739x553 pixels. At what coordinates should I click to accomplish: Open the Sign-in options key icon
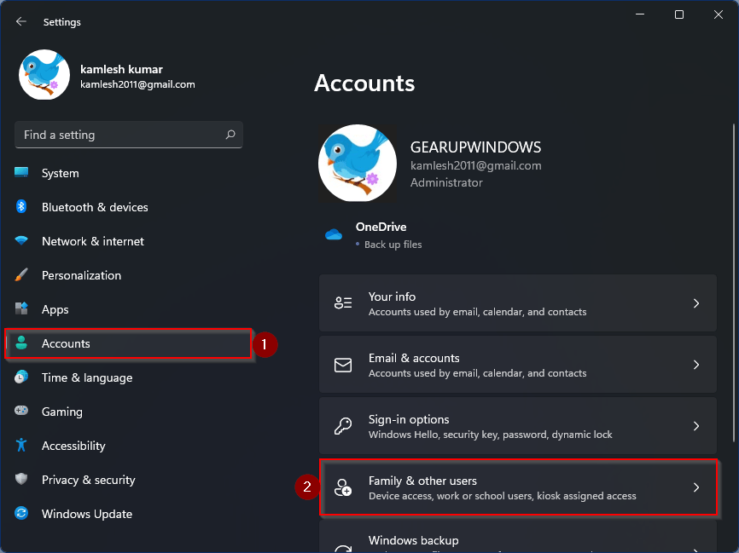[343, 426]
